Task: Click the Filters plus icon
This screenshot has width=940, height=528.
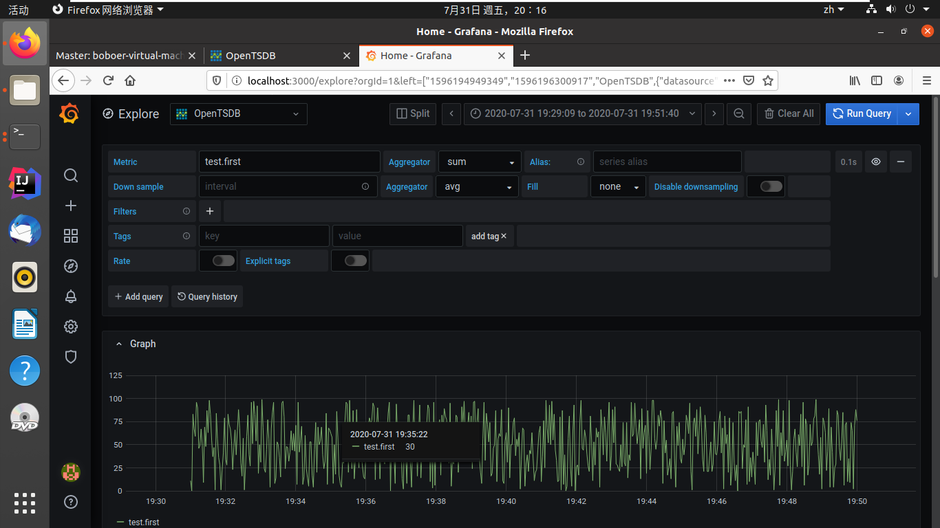Action: coord(210,211)
